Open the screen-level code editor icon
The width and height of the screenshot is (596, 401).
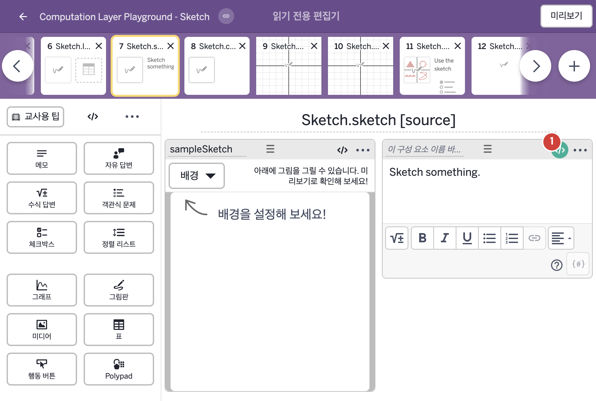point(93,117)
